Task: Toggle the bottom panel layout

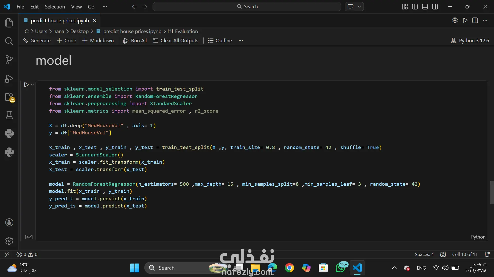Action: click(x=425, y=7)
